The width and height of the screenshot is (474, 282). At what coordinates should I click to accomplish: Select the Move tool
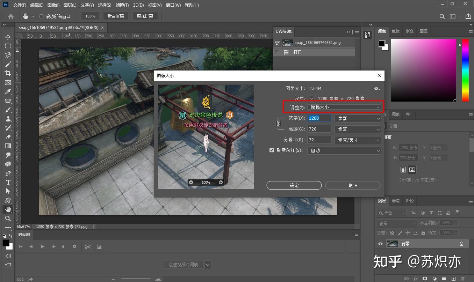[8, 37]
